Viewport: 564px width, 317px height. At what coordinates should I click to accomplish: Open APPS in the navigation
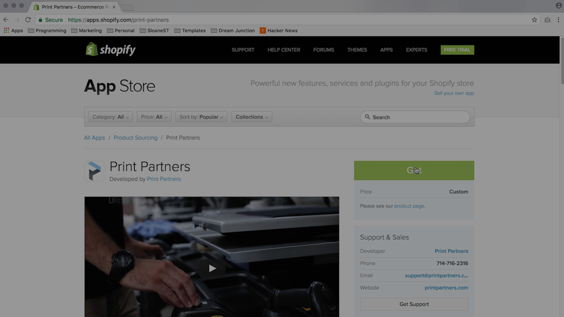coord(386,50)
